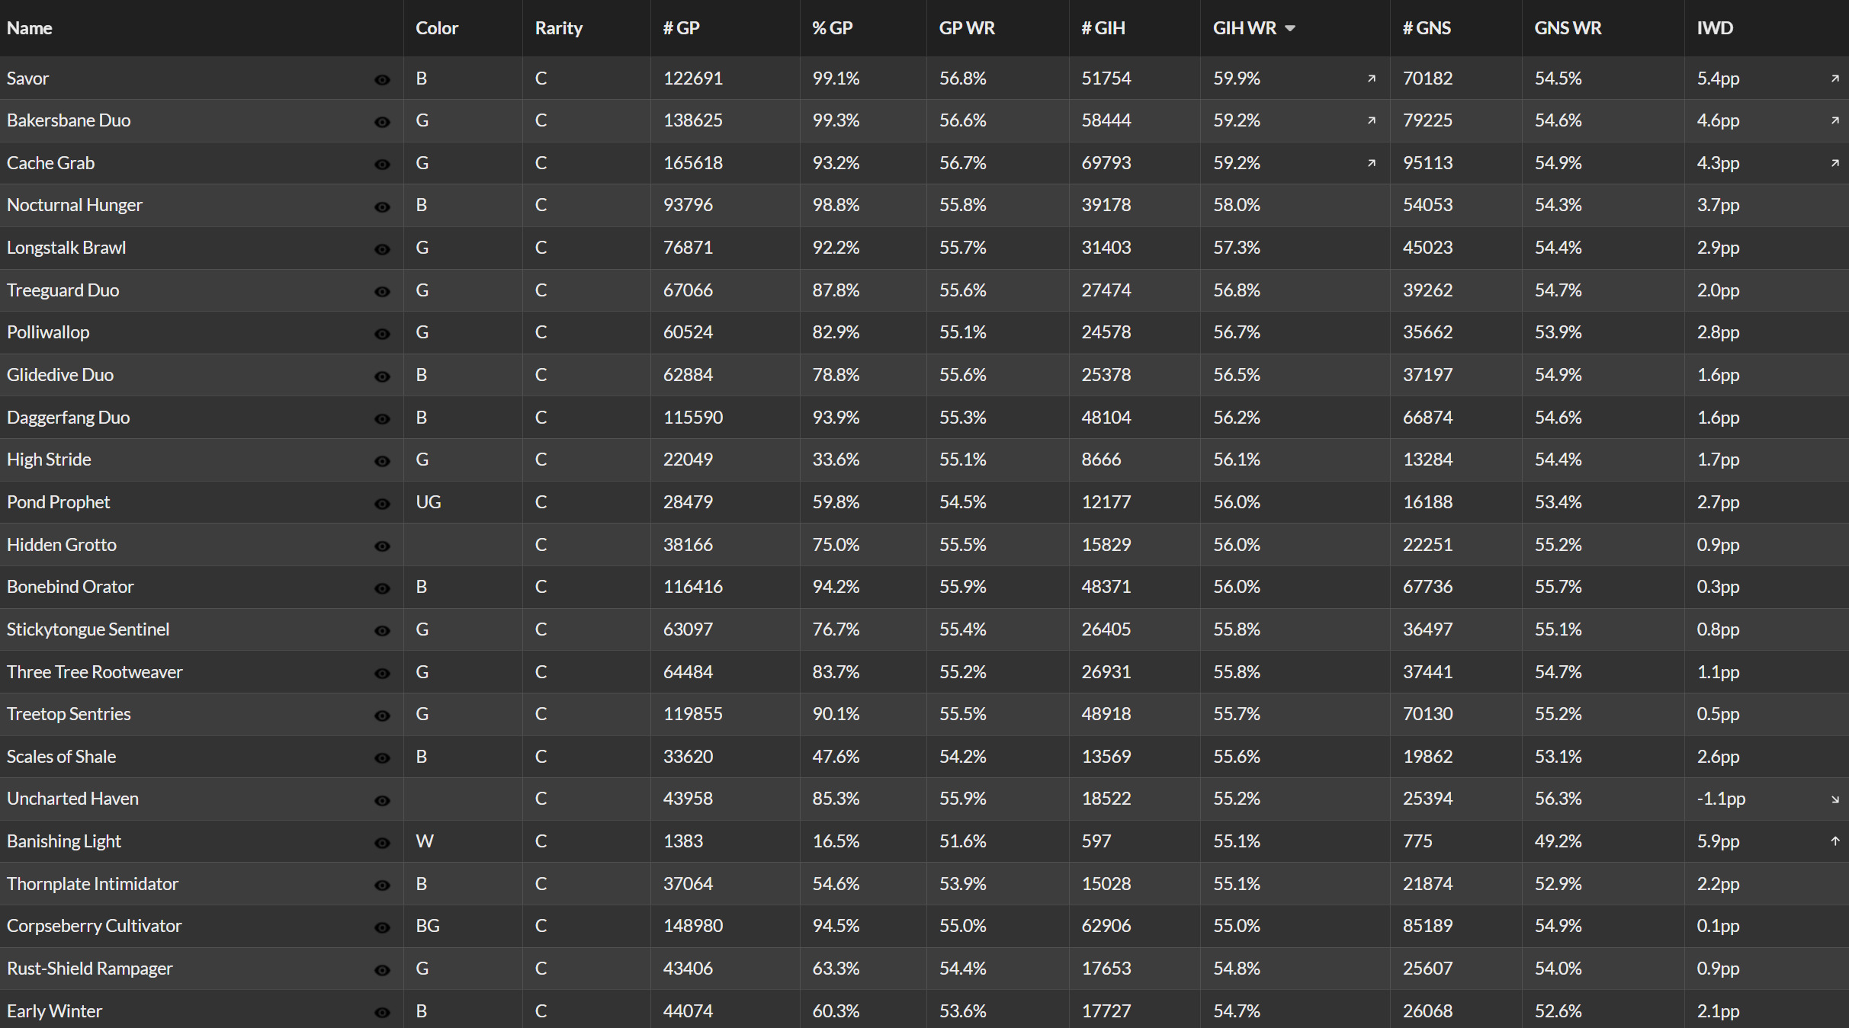Image resolution: width=1849 pixels, height=1028 pixels.
Task: Click the up-right arrow beside Savor's 59.9% GIH WR
Action: 1372,78
